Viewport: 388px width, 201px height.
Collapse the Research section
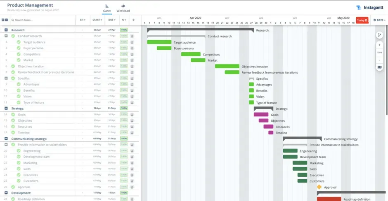pyautogui.click(x=6, y=30)
